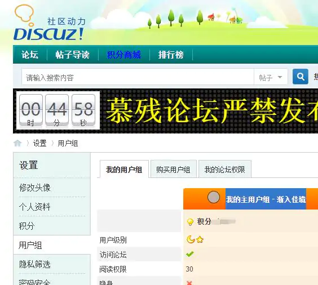
Task: Open 修改头像 in the settings sidebar
Action: pos(35,188)
